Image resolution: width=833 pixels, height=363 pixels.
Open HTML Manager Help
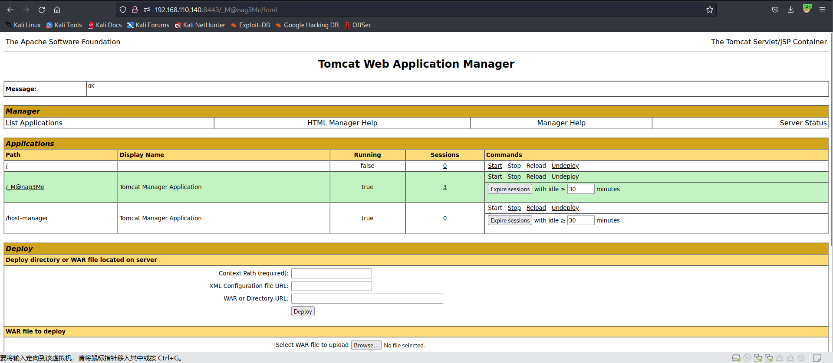(x=342, y=123)
